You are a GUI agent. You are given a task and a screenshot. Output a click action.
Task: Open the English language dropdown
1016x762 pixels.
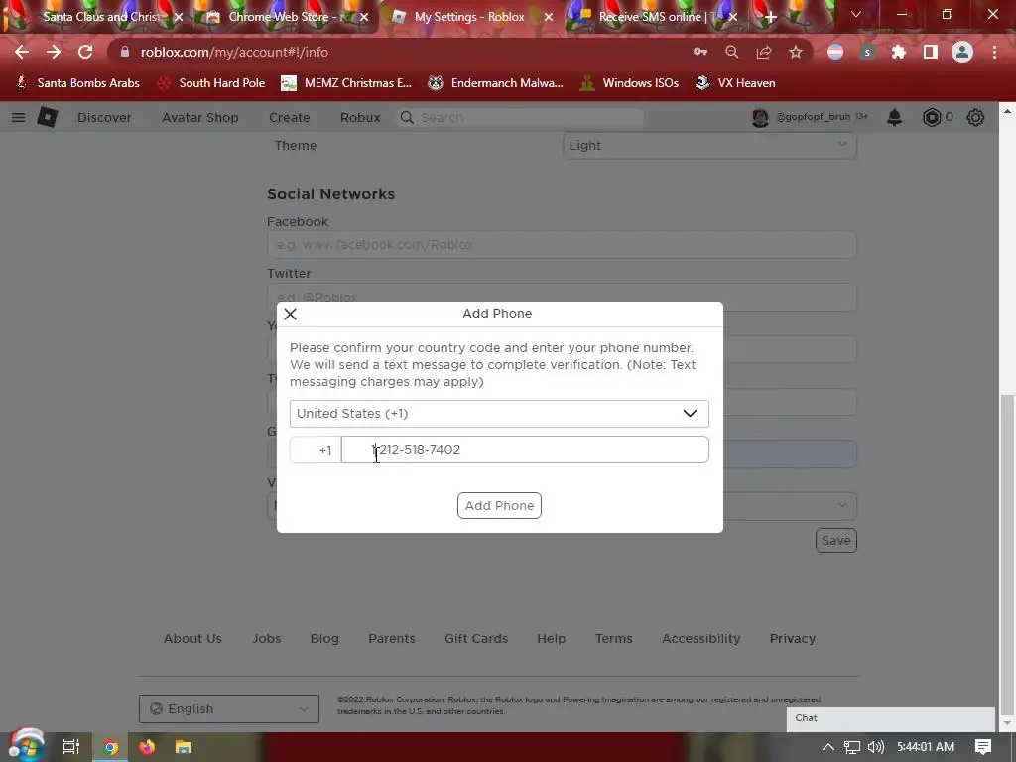click(x=229, y=708)
